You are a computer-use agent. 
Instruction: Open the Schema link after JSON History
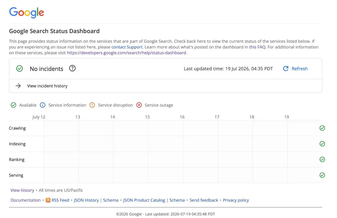[x=111, y=200]
